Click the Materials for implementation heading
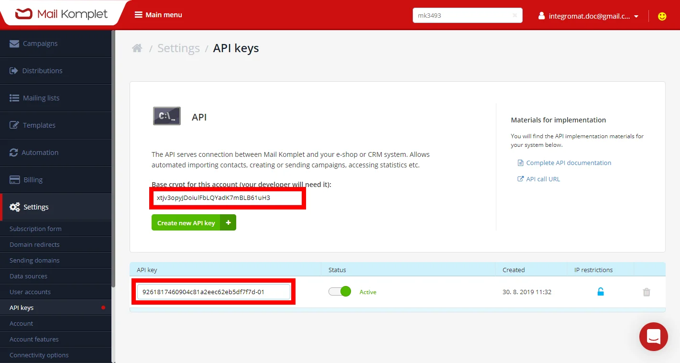Viewport: 680px width, 363px height. 559,120
